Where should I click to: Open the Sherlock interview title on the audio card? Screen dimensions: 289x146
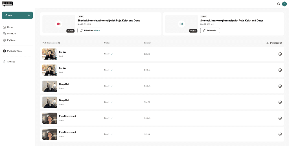click(x=231, y=21)
